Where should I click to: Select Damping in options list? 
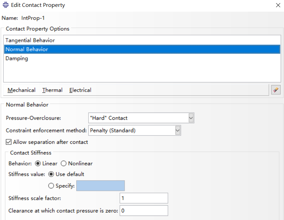click(x=142, y=58)
